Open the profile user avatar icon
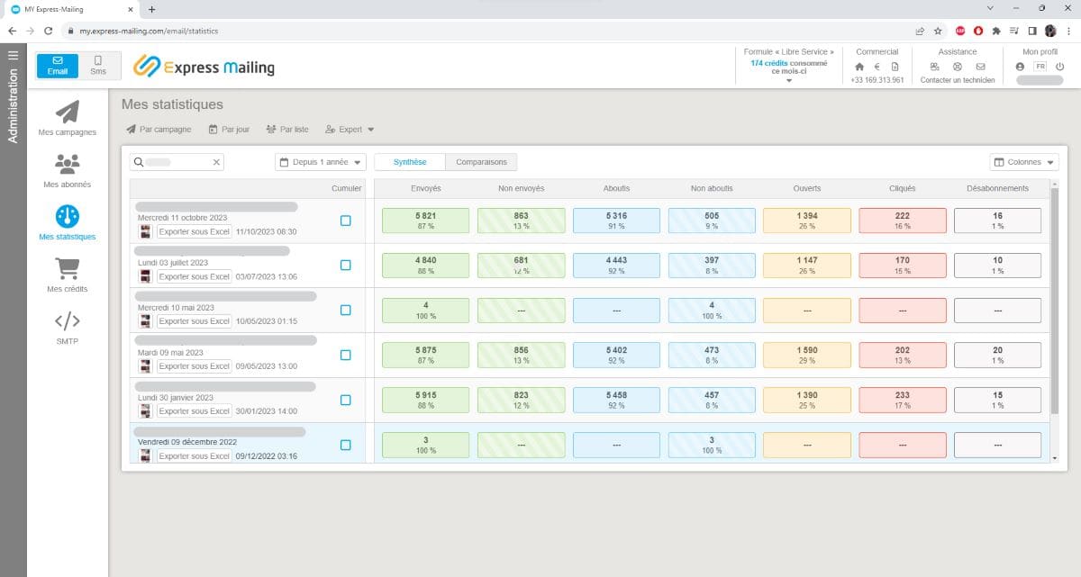1081x577 pixels. point(1020,67)
